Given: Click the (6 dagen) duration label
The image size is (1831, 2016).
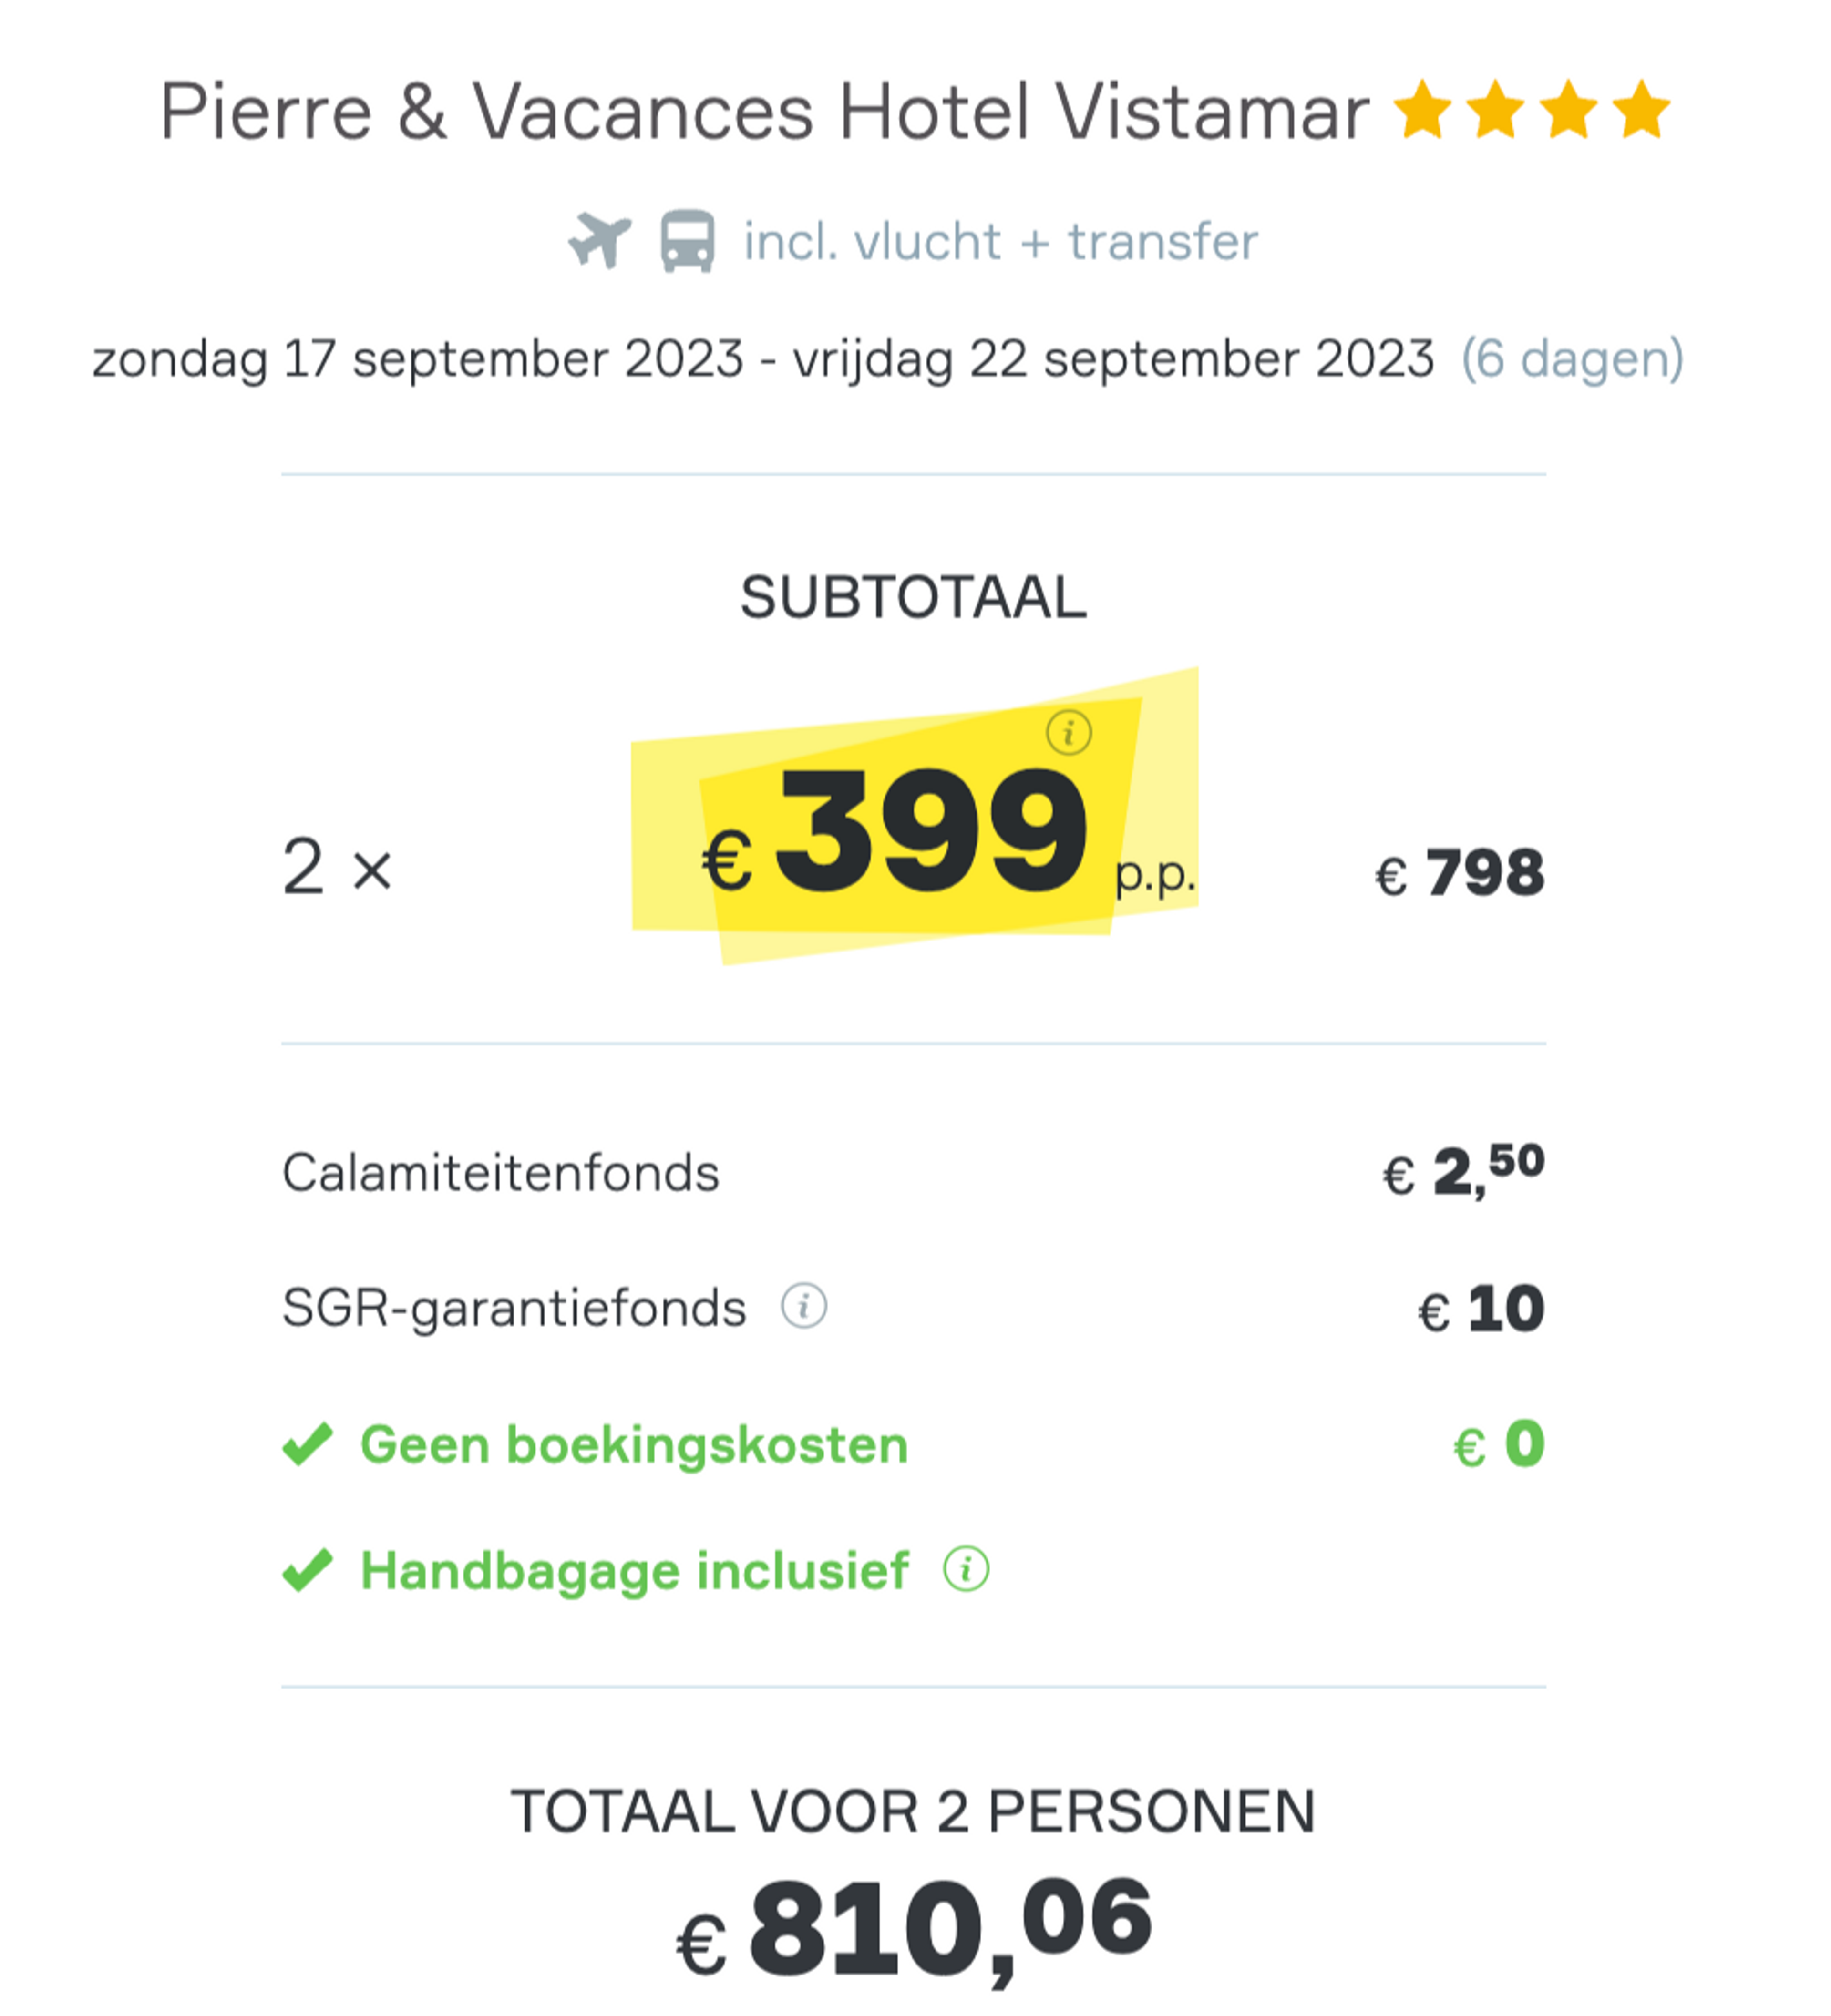Looking at the screenshot, I should point(1572,359).
